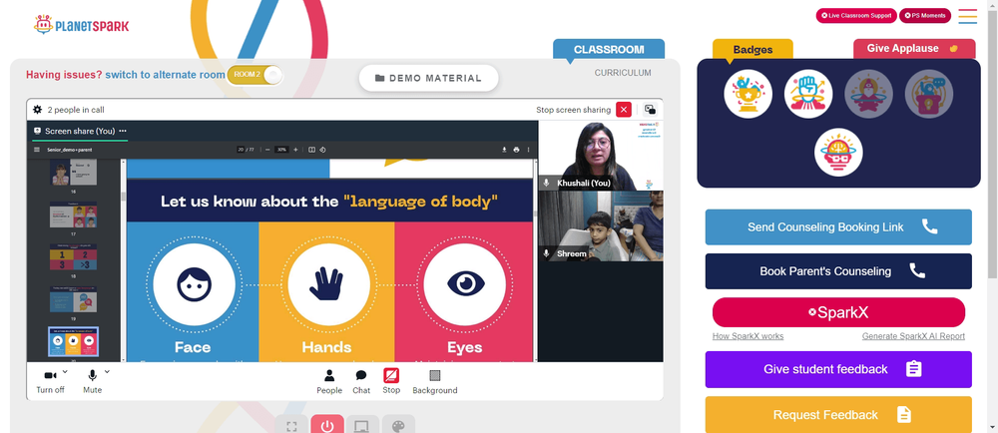The image size is (998, 433).
Task: Print the shared PDF document
Action: point(516,150)
